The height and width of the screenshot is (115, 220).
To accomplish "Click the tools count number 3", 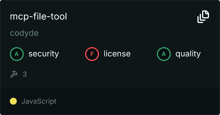I will 25,74.
